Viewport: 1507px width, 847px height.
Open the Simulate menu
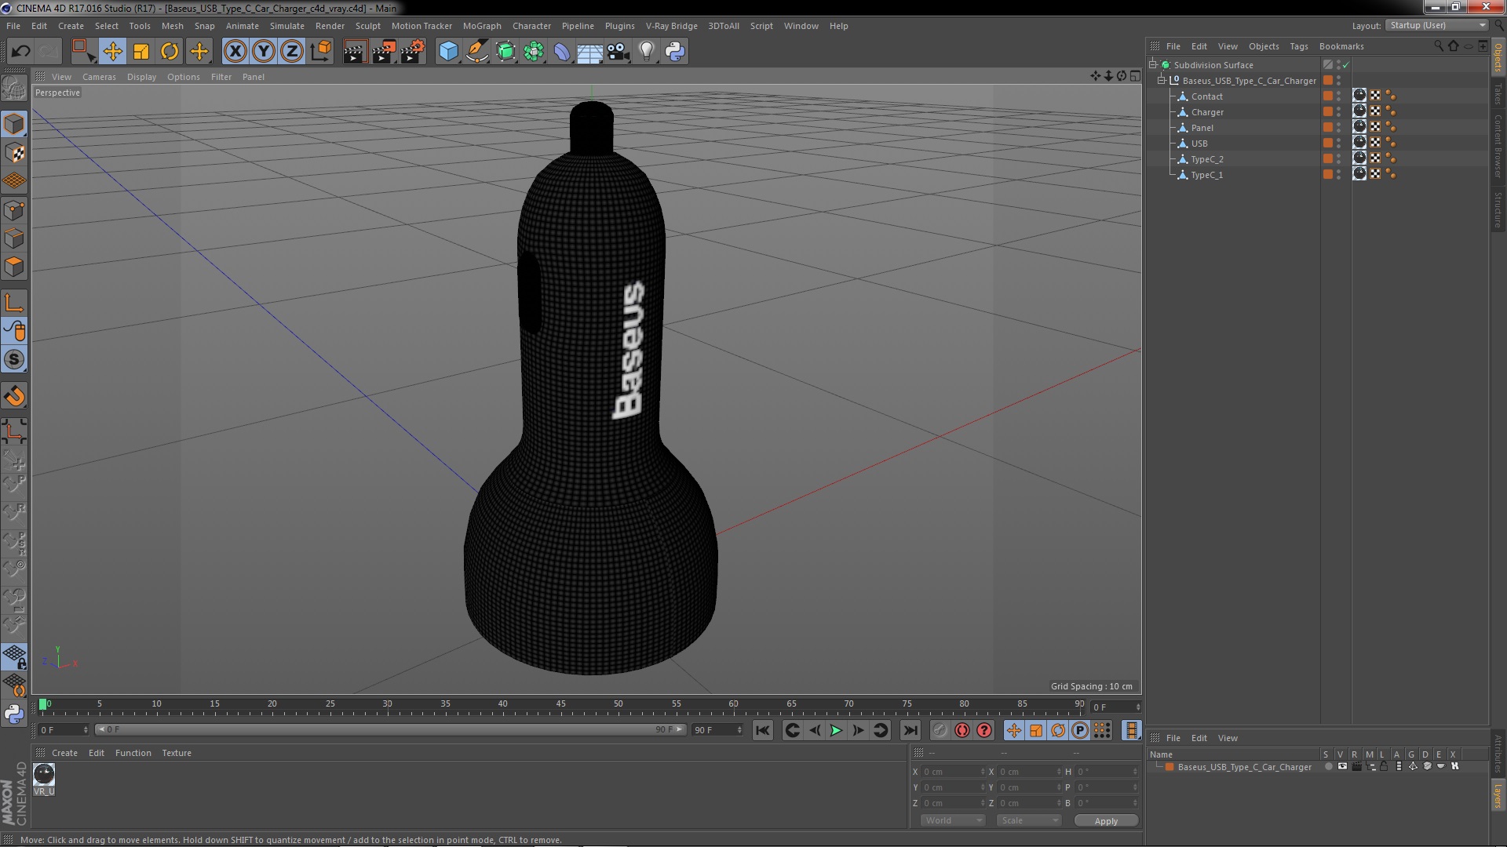tap(286, 26)
